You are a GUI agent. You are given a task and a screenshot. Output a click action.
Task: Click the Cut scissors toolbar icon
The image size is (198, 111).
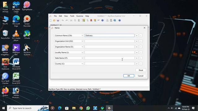click(71, 20)
